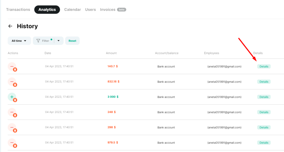The image size is (284, 152).
Task: View Details of the 3 000 $ transaction
Action: click(x=264, y=97)
